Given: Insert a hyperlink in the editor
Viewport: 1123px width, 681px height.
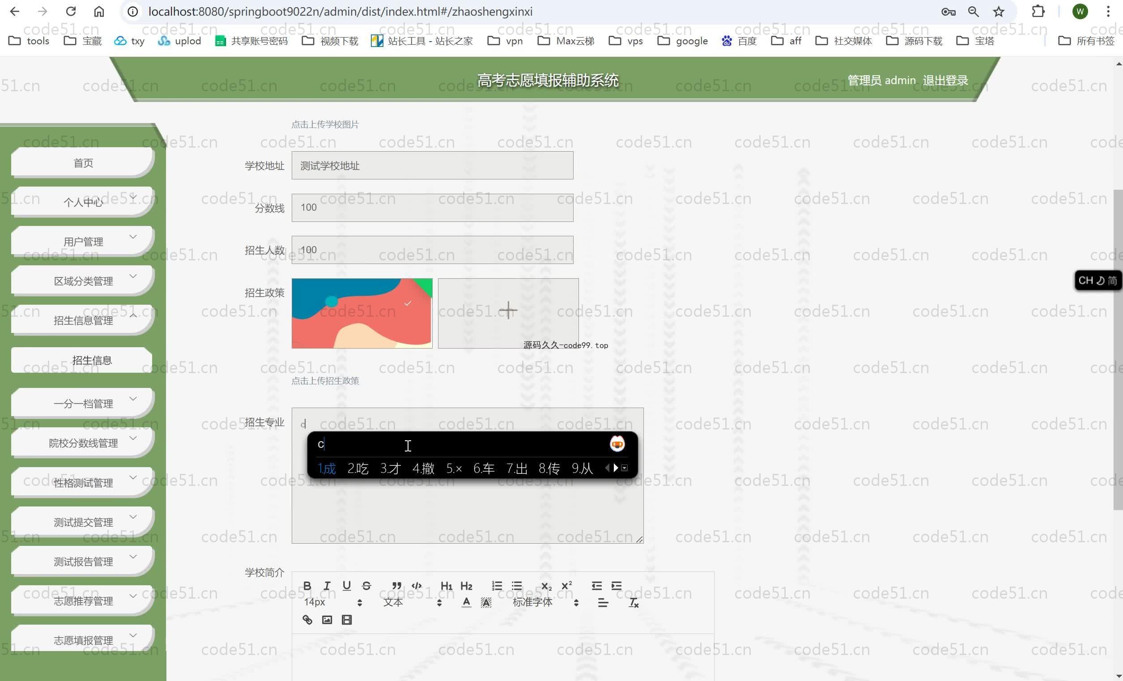Looking at the screenshot, I should click(307, 619).
